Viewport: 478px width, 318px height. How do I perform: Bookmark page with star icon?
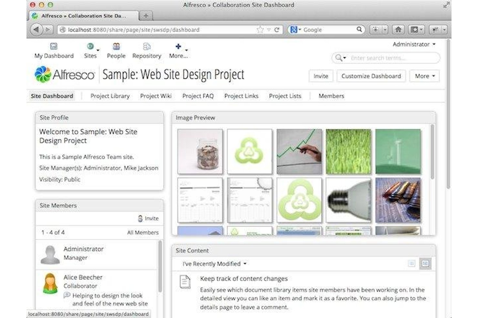[260, 30]
